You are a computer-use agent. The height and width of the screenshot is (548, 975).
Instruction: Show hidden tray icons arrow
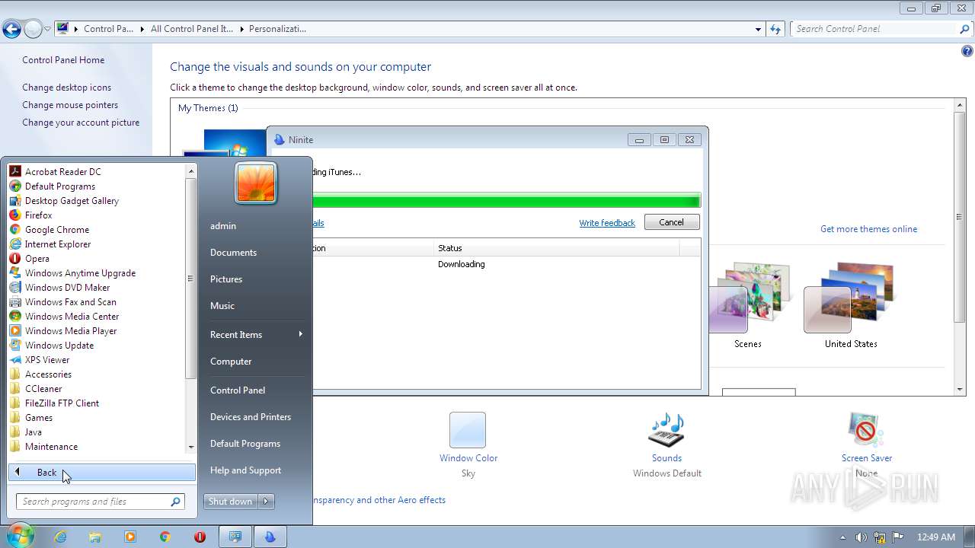click(x=842, y=537)
